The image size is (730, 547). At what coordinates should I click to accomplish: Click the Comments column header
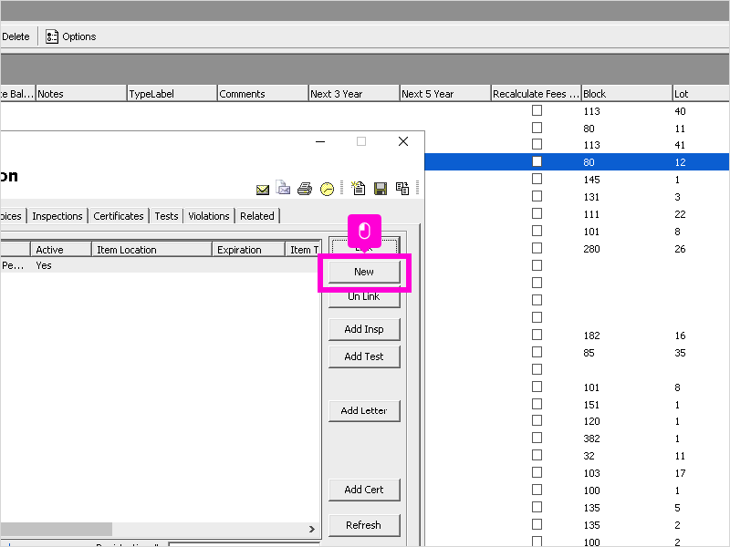click(263, 94)
